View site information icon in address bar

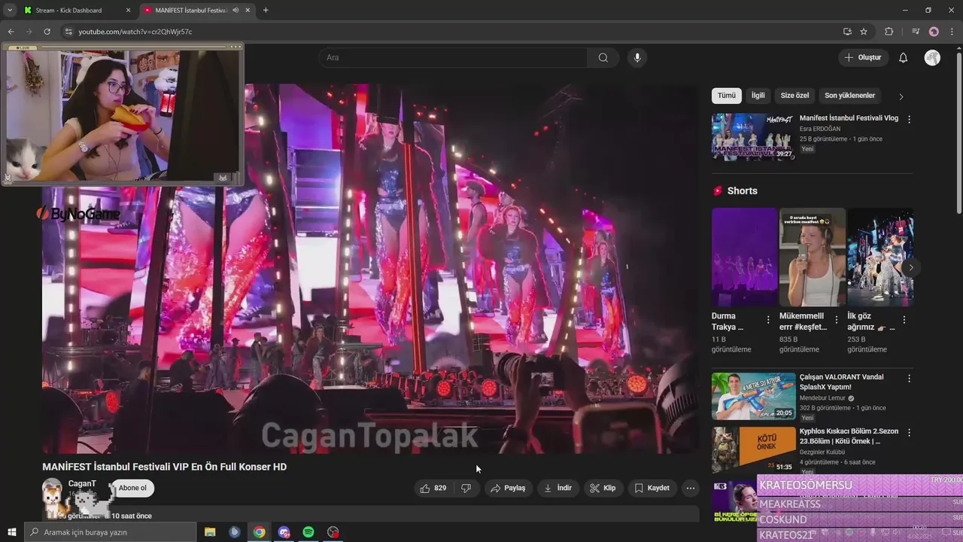click(68, 32)
